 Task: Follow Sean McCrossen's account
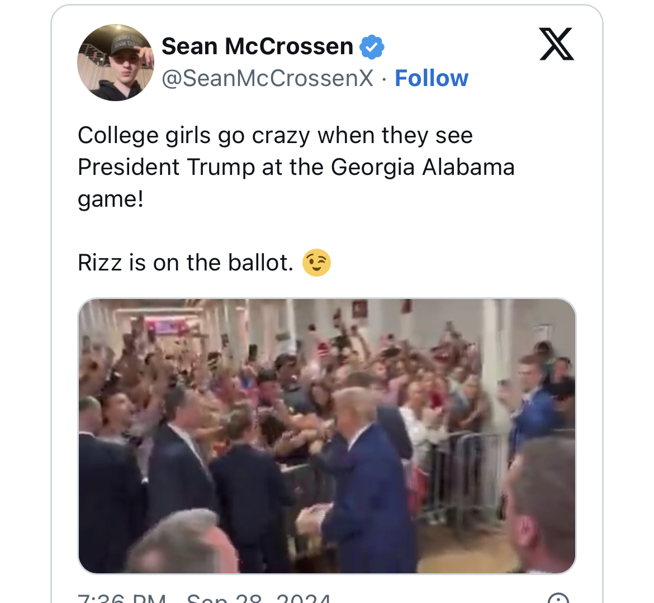pos(432,78)
